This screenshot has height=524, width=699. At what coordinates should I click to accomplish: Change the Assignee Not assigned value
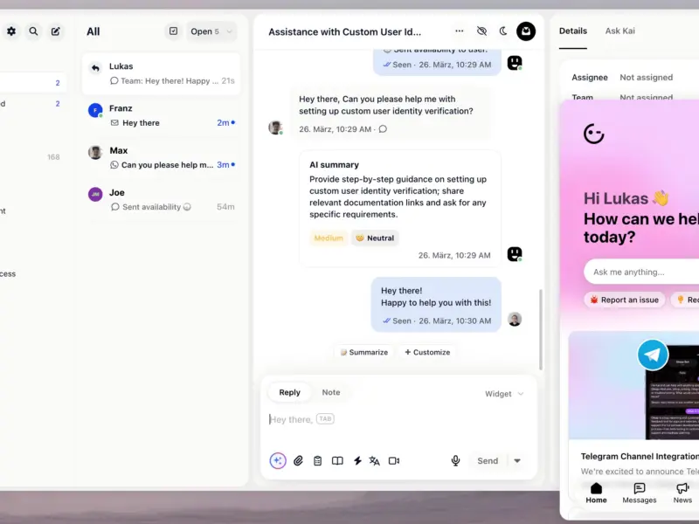(x=647, y=78)
